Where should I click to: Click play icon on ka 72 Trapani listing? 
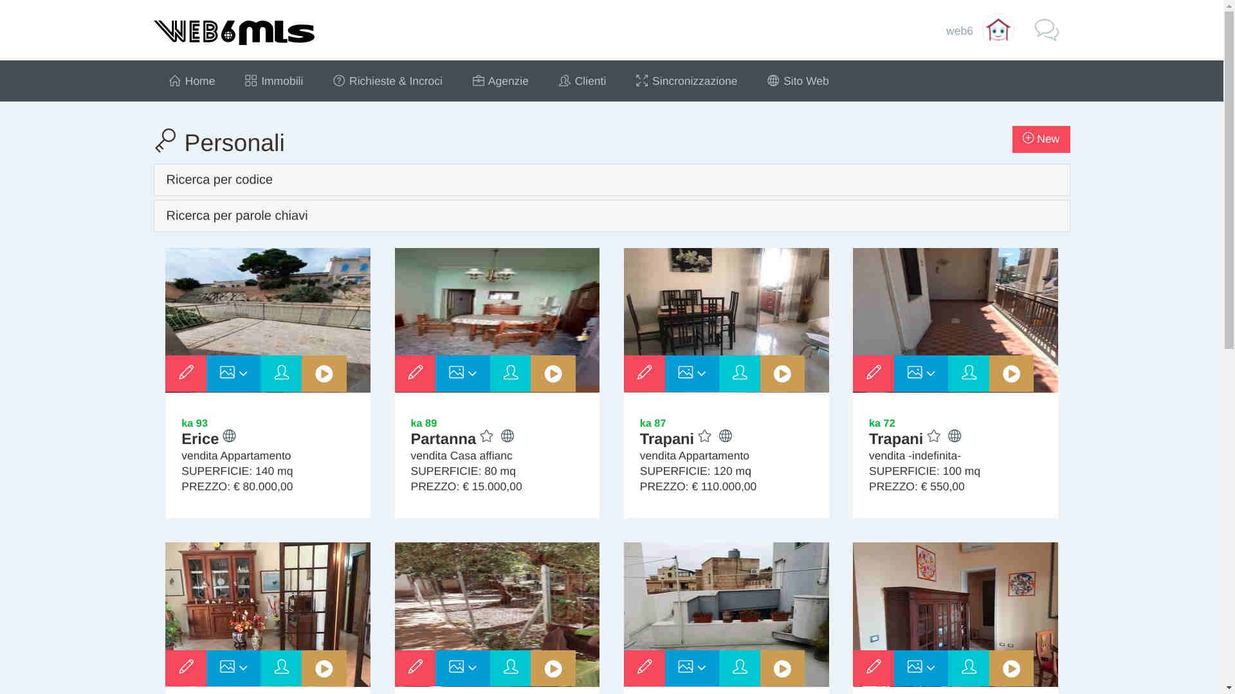coord(1011,373)
